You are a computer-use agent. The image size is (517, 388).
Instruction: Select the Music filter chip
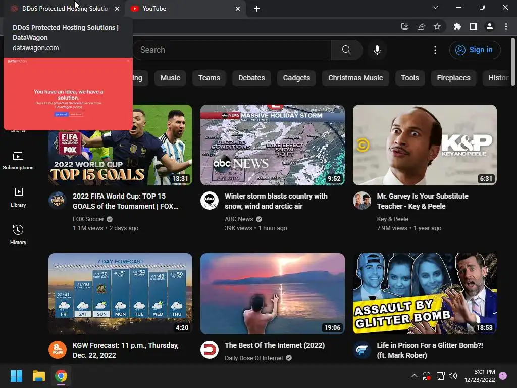tap(170, 78)
